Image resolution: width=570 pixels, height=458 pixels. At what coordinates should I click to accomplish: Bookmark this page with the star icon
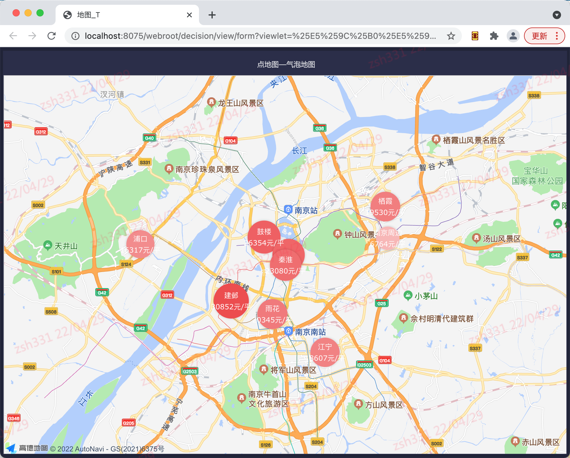(x=451, y=36)
